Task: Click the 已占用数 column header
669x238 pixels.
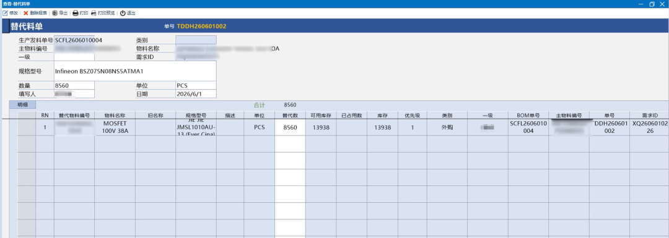Action: click(352, 116)
